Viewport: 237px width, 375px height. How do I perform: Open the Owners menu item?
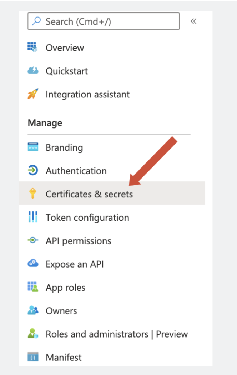[61, 311]
